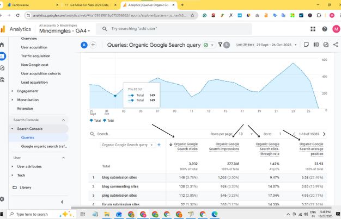The height and width of the screenshot is (219, 341).
Task: Switch to the Performance browser tab
Action: [31, 5]
